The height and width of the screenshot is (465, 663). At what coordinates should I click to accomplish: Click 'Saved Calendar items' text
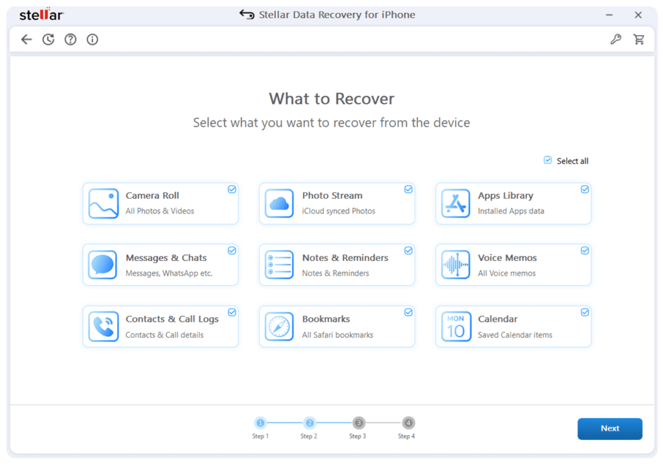[x=515, y=335]
